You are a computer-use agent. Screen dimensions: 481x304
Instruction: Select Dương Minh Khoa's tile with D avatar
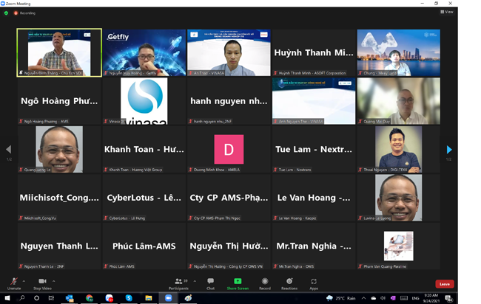pos(229,150)
